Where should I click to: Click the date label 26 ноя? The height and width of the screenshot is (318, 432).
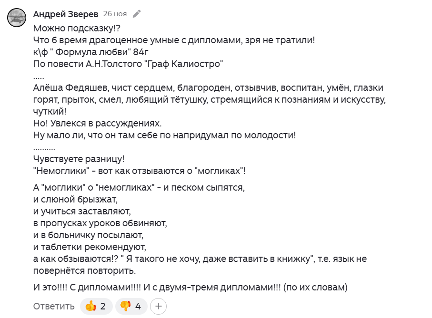click(114, 14)
